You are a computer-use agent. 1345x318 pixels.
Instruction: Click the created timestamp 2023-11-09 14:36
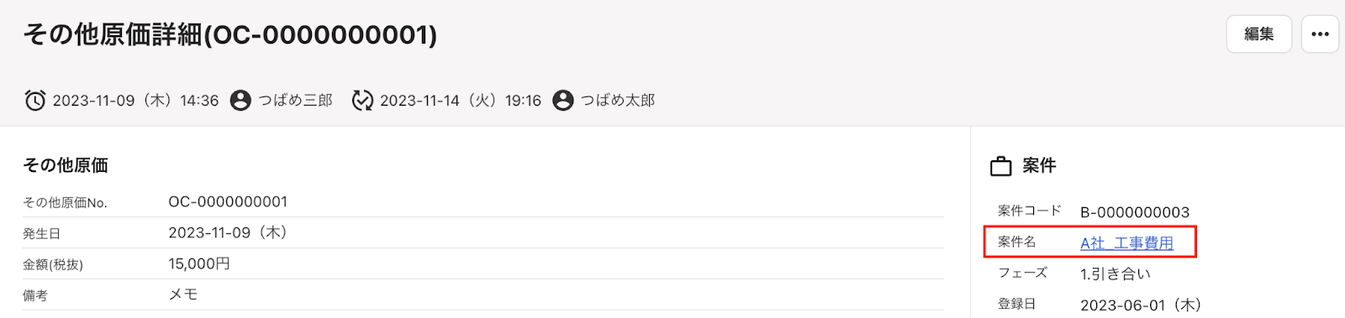[135, 101]
